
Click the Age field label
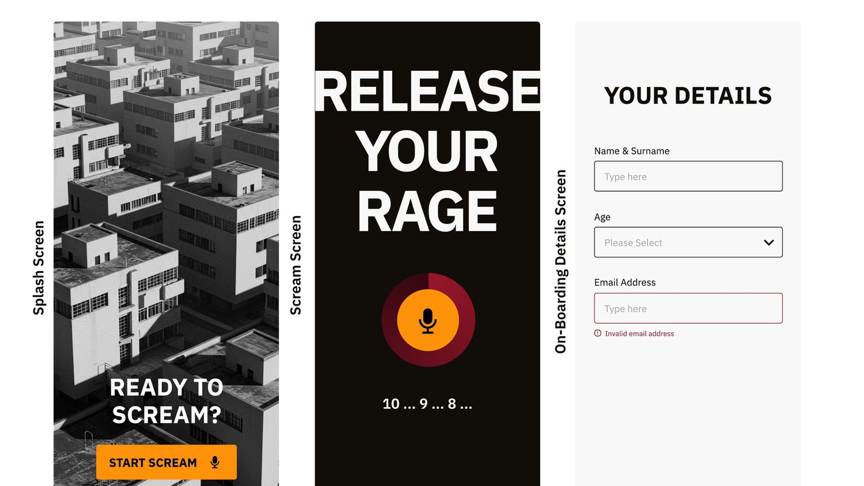602,217
